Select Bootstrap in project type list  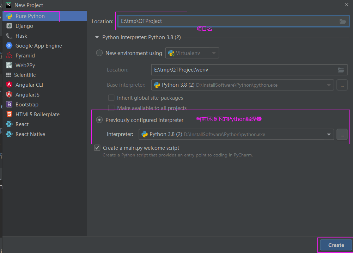click(x=45, y=105)
